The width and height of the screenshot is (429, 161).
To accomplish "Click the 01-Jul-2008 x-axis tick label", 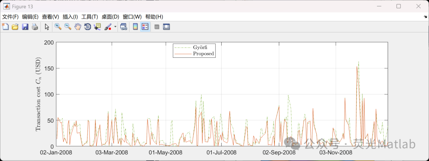I will (x=221, y=152).
